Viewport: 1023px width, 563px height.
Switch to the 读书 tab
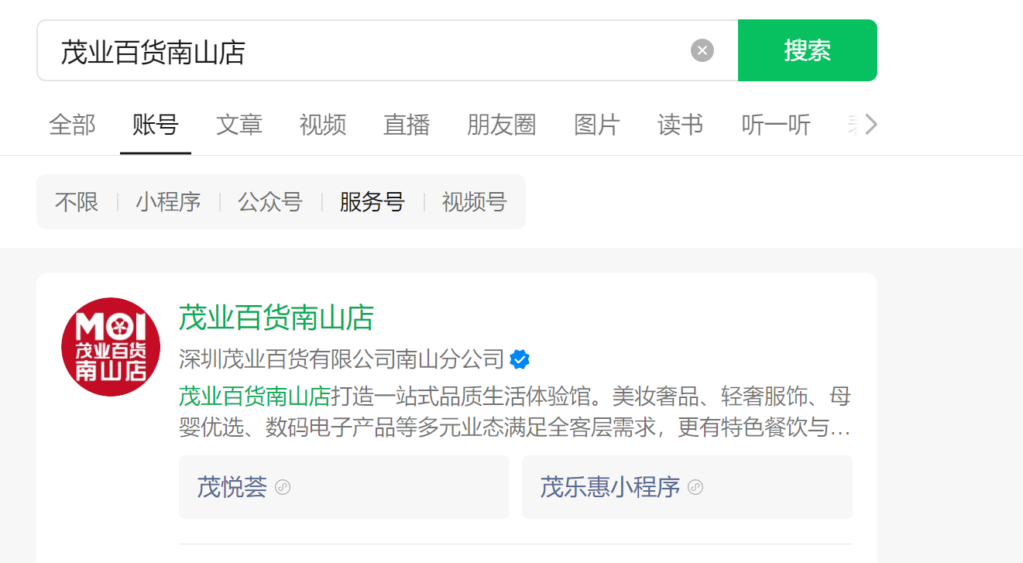681,125
